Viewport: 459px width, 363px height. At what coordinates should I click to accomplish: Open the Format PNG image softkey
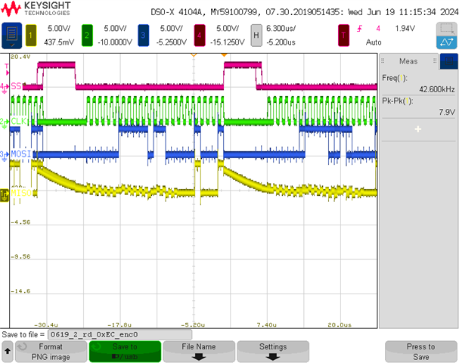(x=51, y=352)
